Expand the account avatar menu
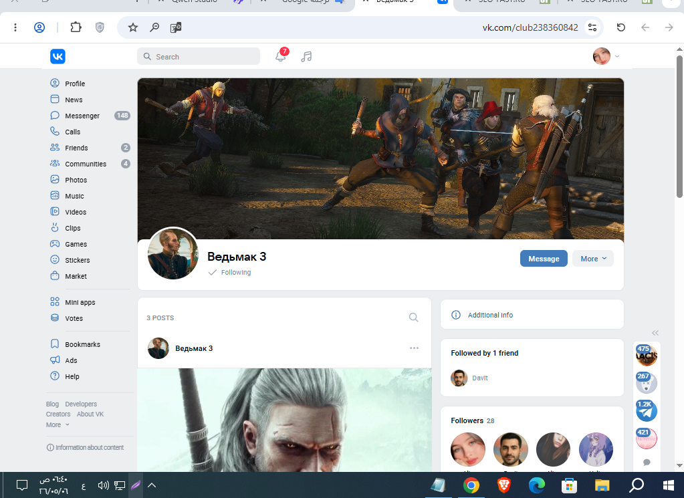Viewport: 684px width, 498px height. [606, 56]
